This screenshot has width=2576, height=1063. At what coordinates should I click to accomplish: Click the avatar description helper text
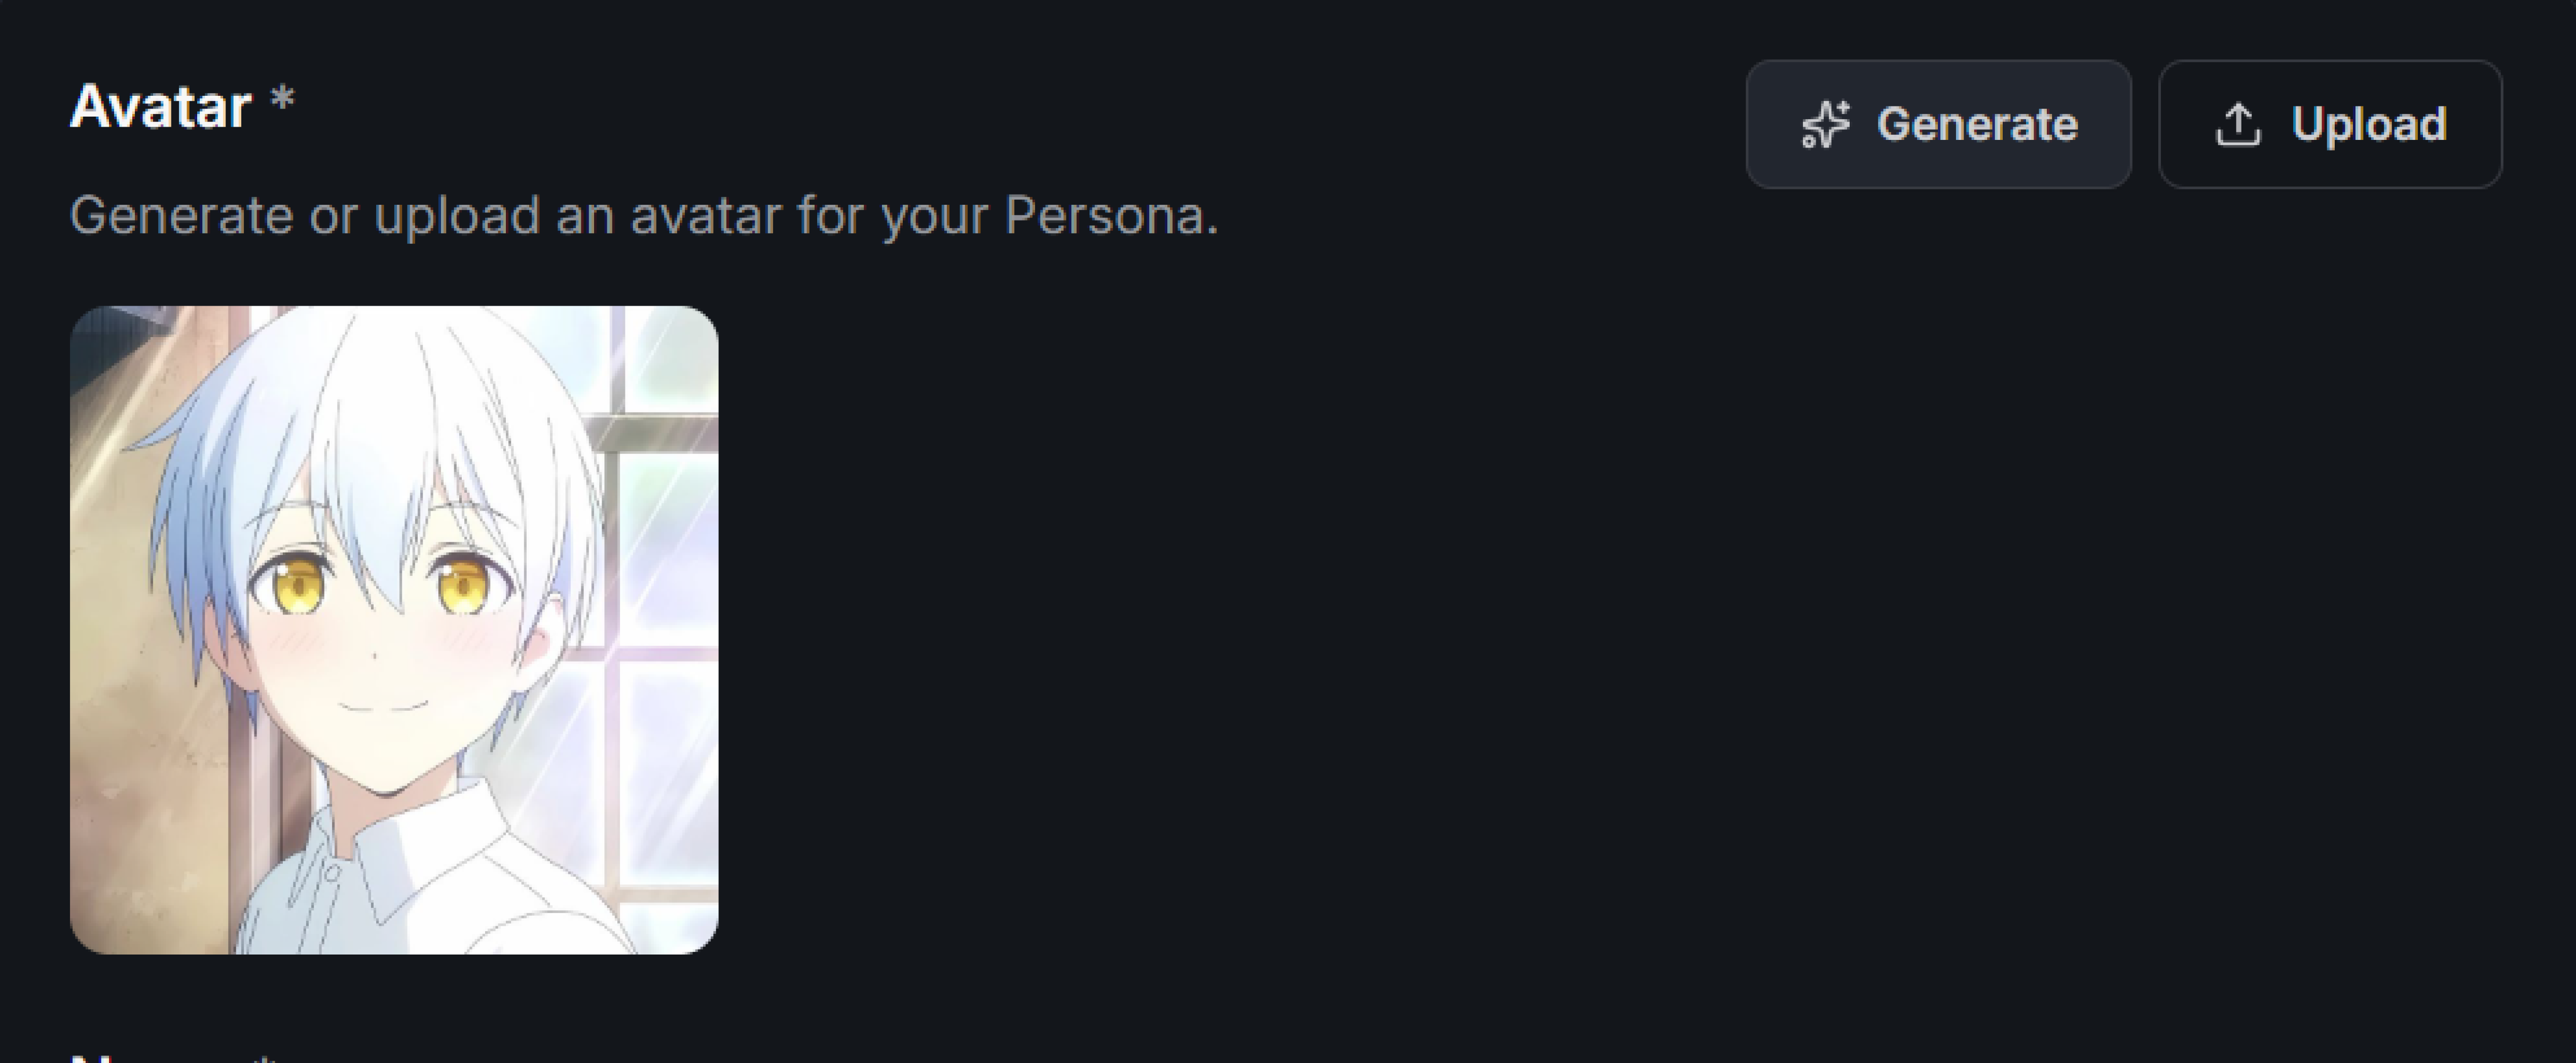pos(644,215)
